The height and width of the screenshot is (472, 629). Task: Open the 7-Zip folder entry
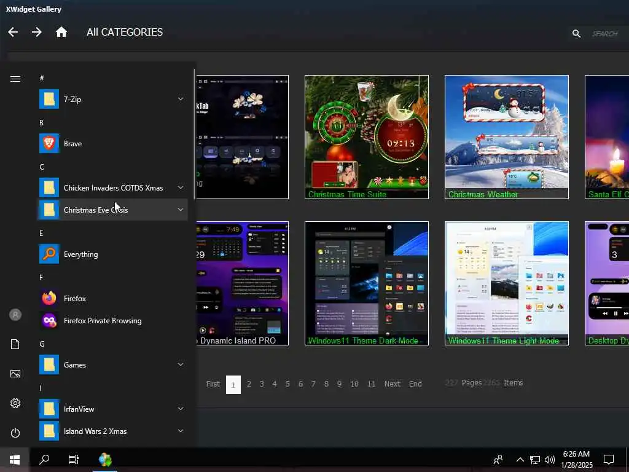[x=112, y=99]
